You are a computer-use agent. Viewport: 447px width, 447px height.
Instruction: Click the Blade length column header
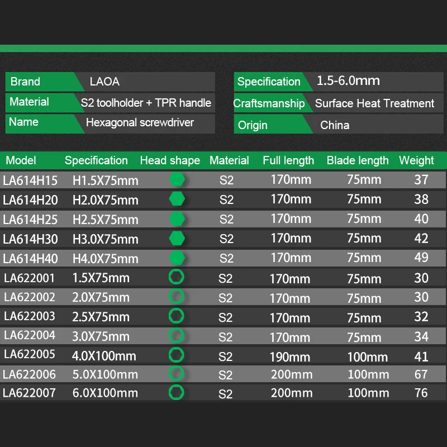[x=358, y=160]
